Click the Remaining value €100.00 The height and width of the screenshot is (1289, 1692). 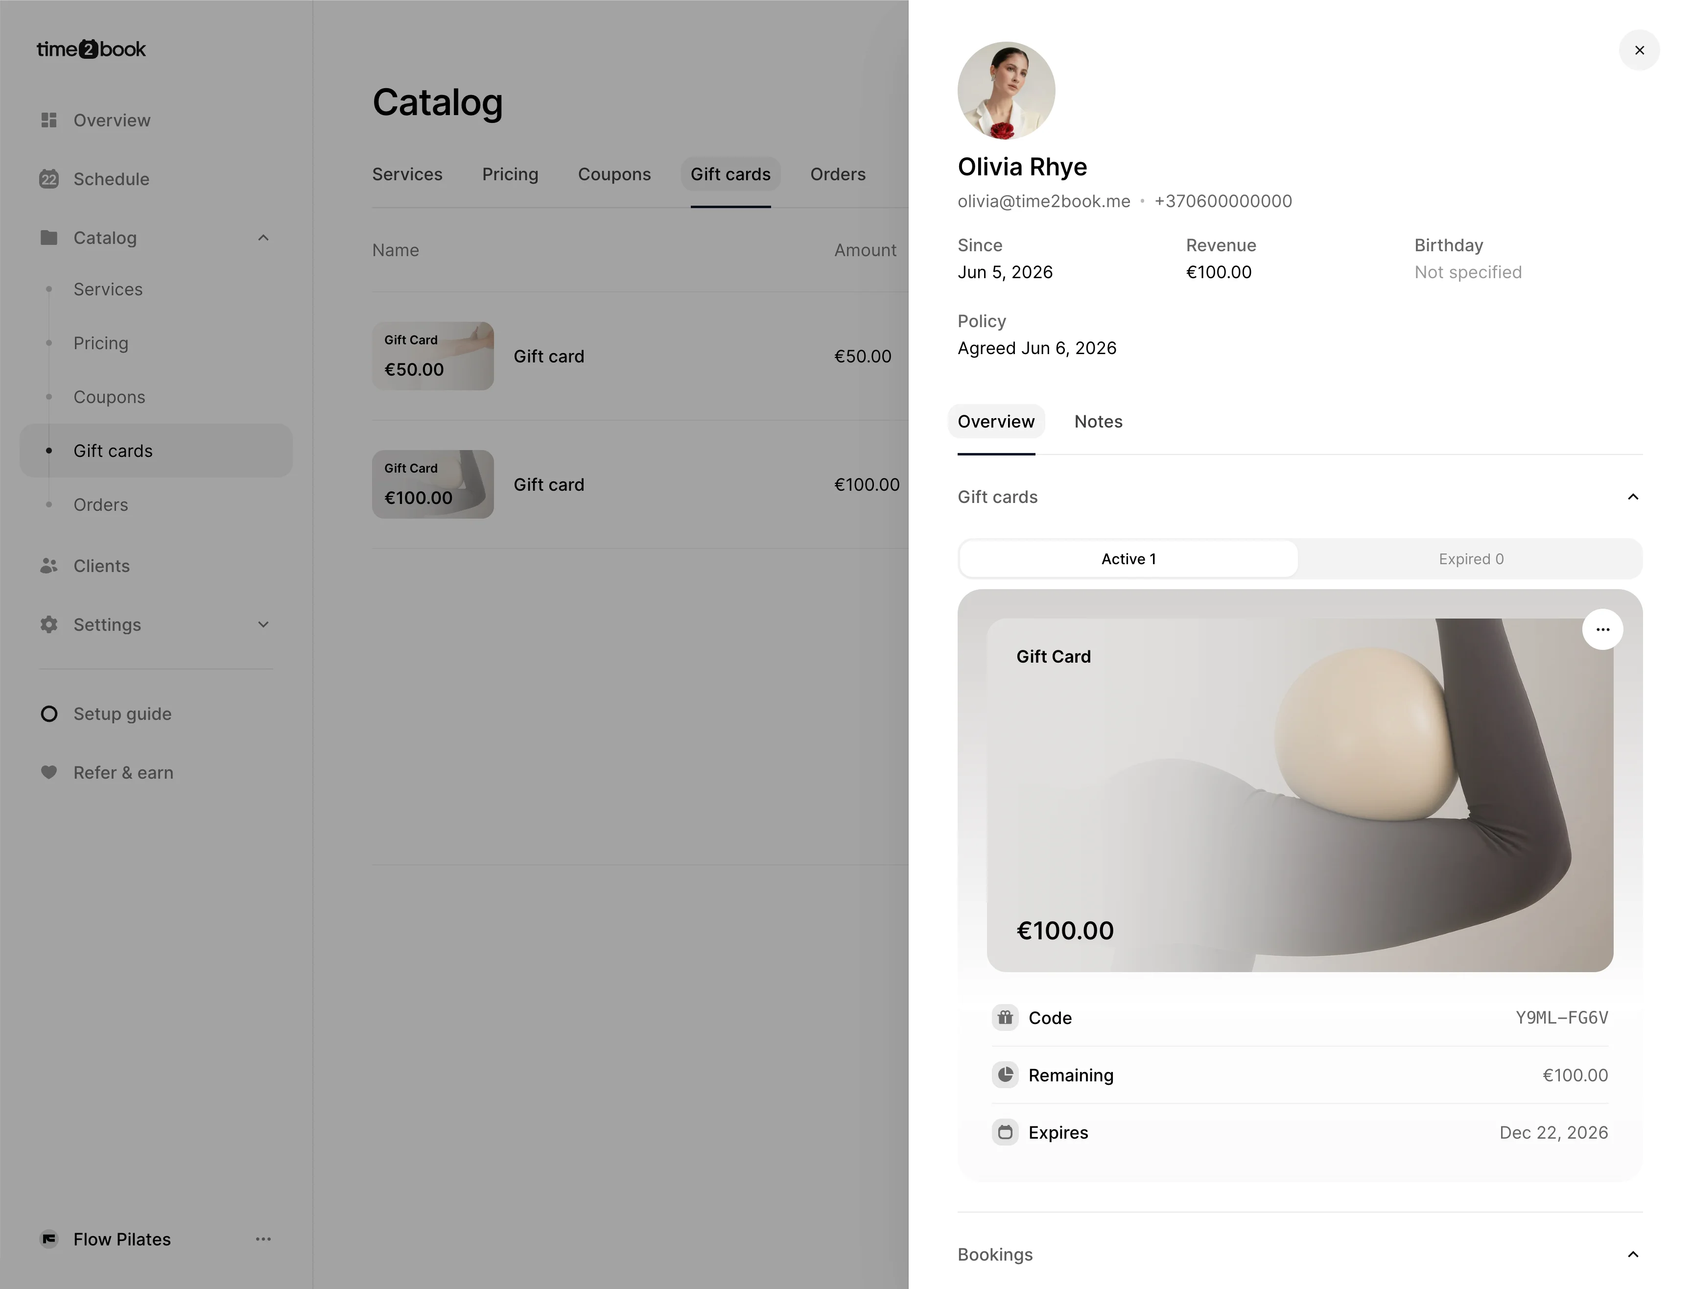1574,1075
